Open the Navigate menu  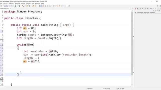17,3
